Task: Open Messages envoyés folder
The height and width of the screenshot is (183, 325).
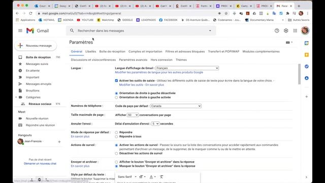Action: (x=39, y=84)
